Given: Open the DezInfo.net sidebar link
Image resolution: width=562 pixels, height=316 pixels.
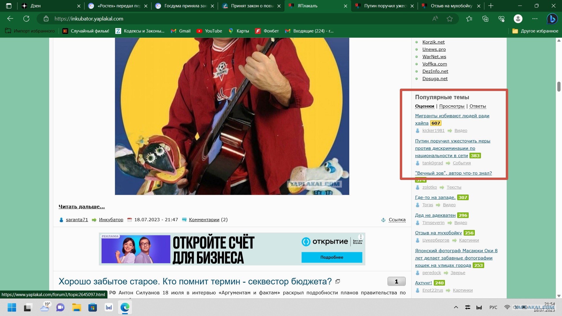Looking at the screenshot, I should tap(435, 71).
